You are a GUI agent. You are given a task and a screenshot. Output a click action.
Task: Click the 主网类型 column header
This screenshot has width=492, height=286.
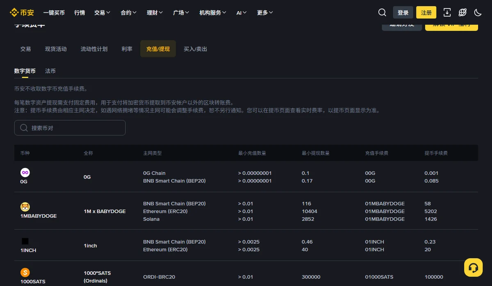click(x=153, y=153)
